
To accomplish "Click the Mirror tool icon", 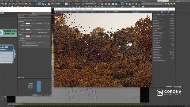I will tap(99, 4).
